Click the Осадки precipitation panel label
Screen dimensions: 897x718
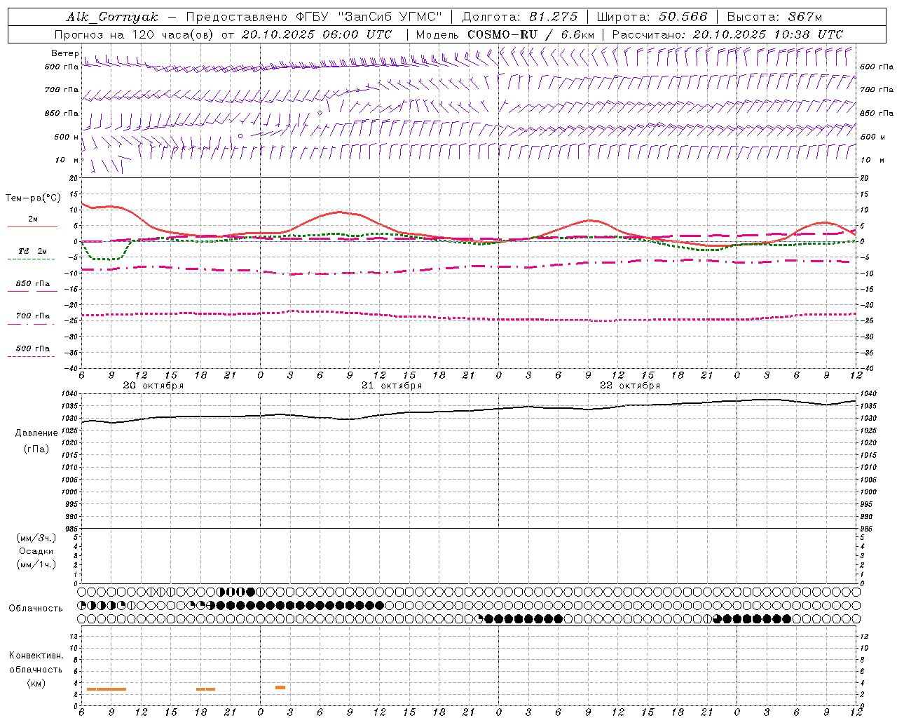[36, 551]
